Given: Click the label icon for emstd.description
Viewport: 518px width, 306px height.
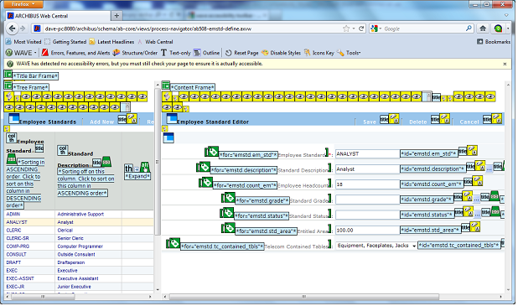Looking at the screenshot, I should (x=204, y=167).
